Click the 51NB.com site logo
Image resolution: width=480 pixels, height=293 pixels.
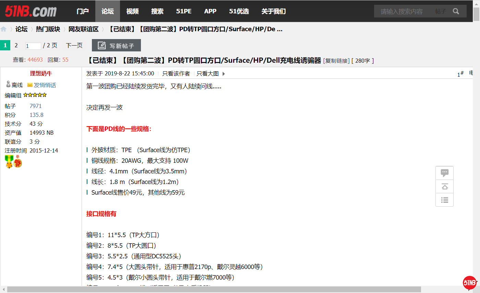tap(31, 11)
